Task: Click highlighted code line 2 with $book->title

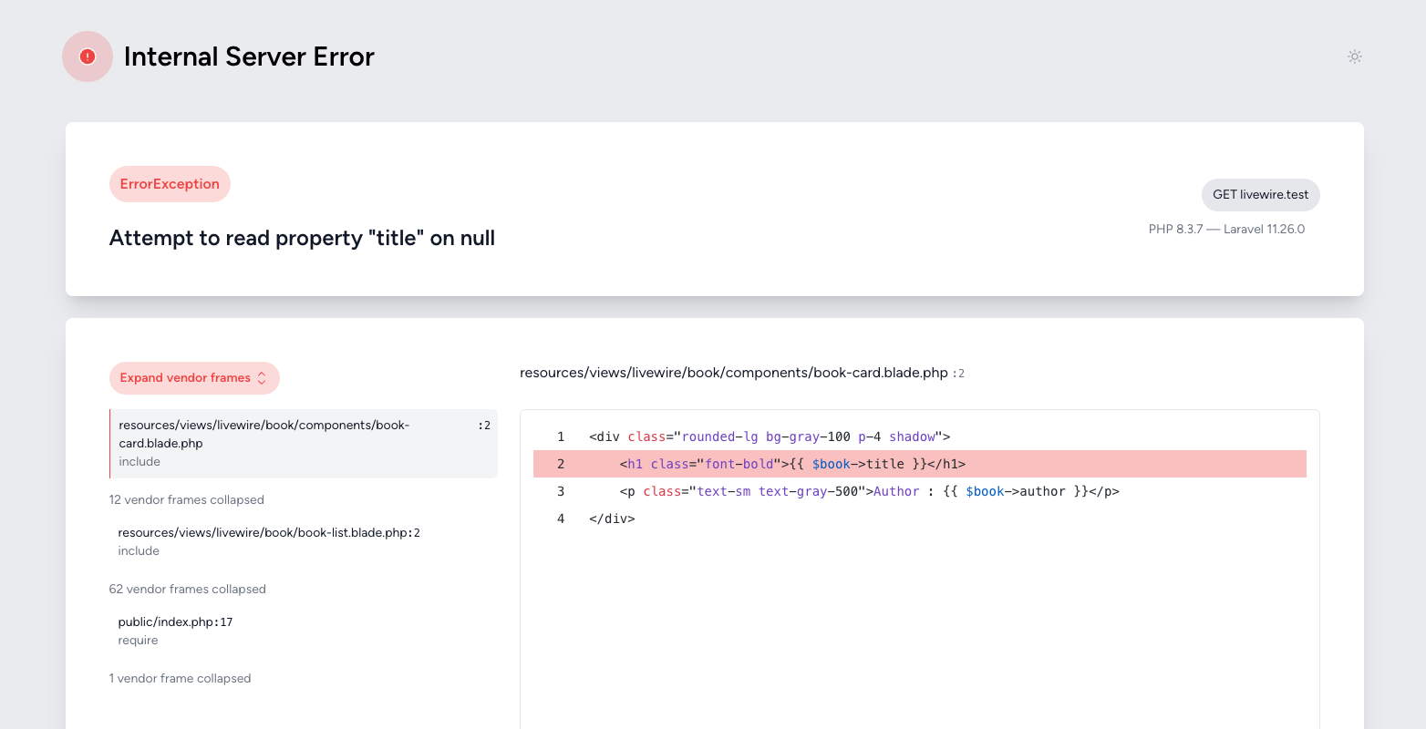Action: coord(920,464)
